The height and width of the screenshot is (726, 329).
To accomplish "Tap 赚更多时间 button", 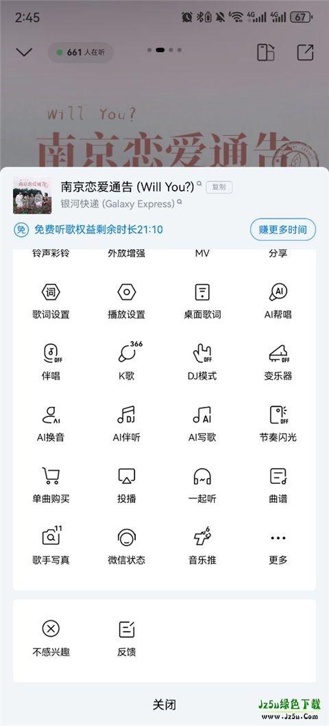I will pos(282,230).
